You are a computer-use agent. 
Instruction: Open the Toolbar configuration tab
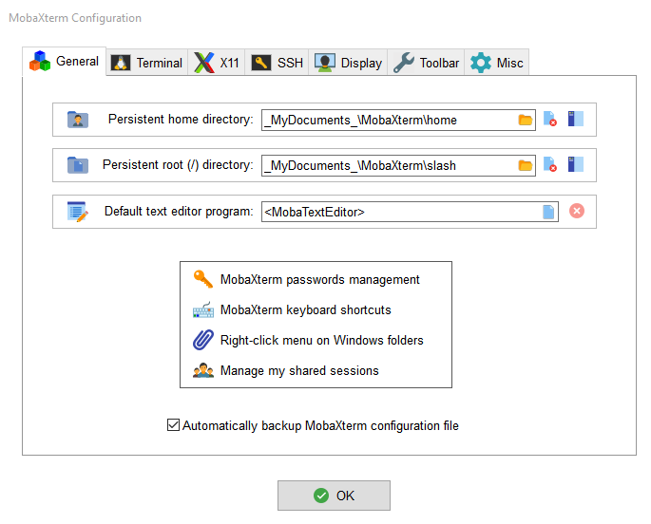(x=427, y=63)
